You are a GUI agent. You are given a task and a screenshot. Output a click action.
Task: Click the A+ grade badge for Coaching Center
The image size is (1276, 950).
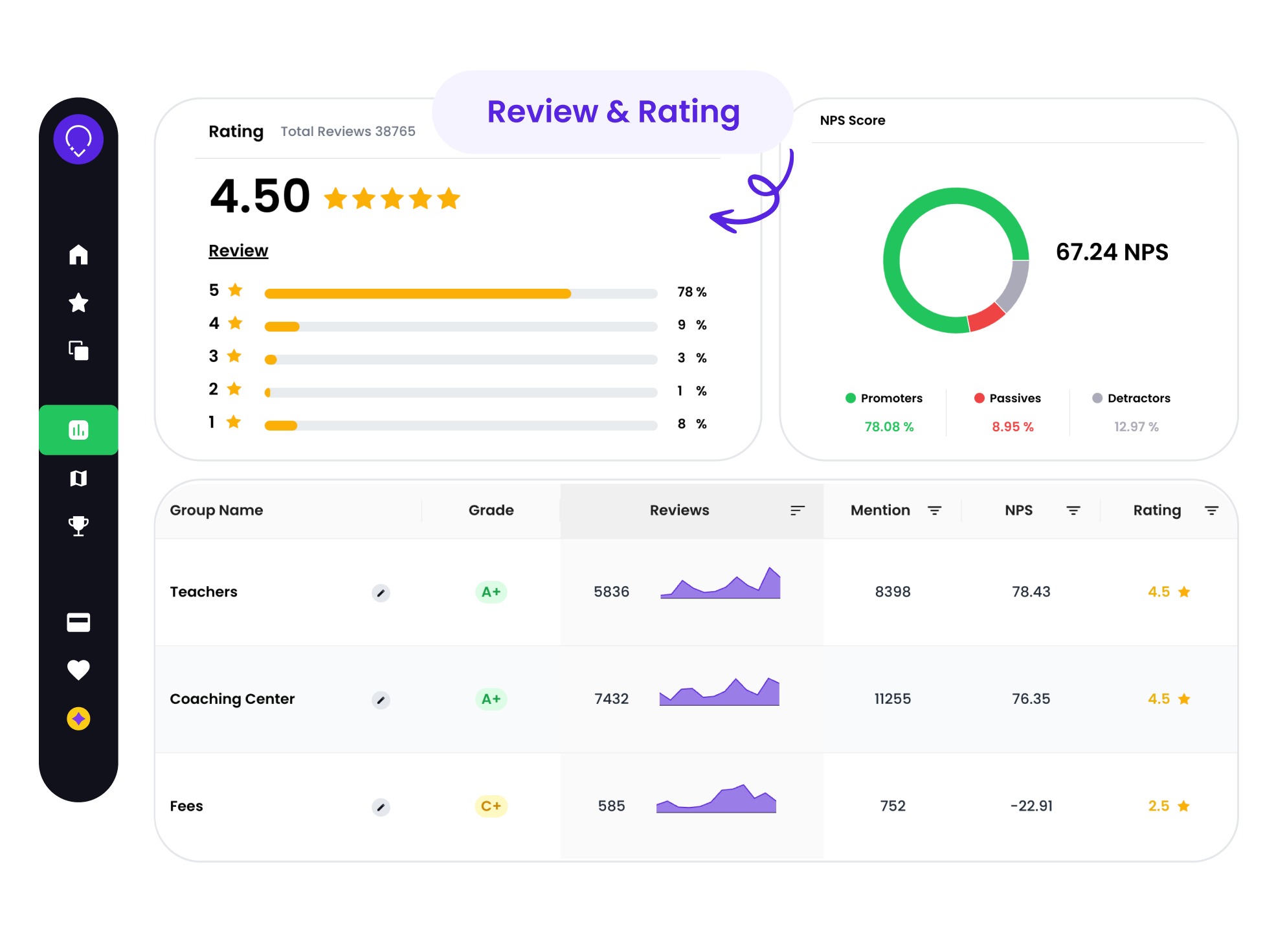491,699
